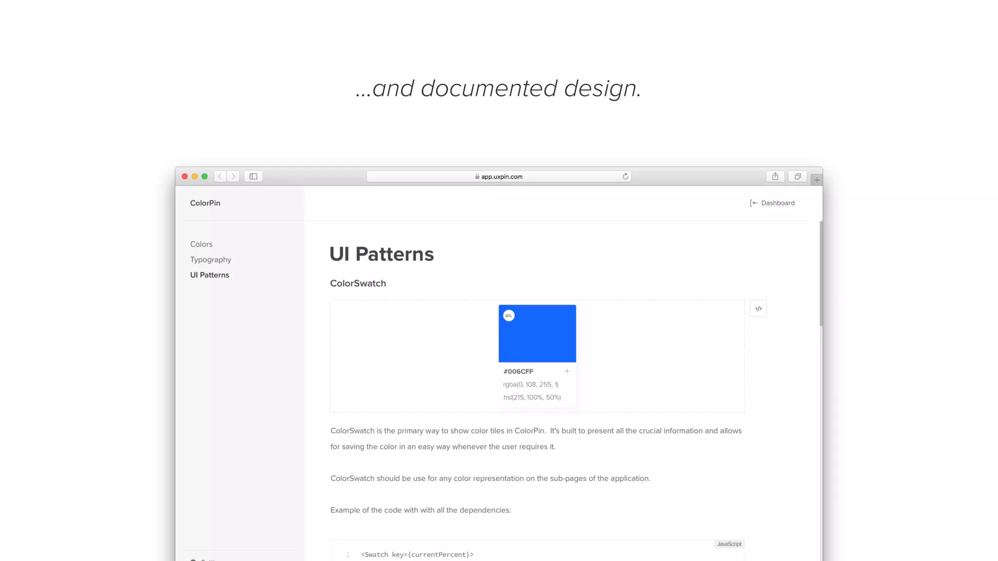Open a new tab with the plus button

coord(817,180)
